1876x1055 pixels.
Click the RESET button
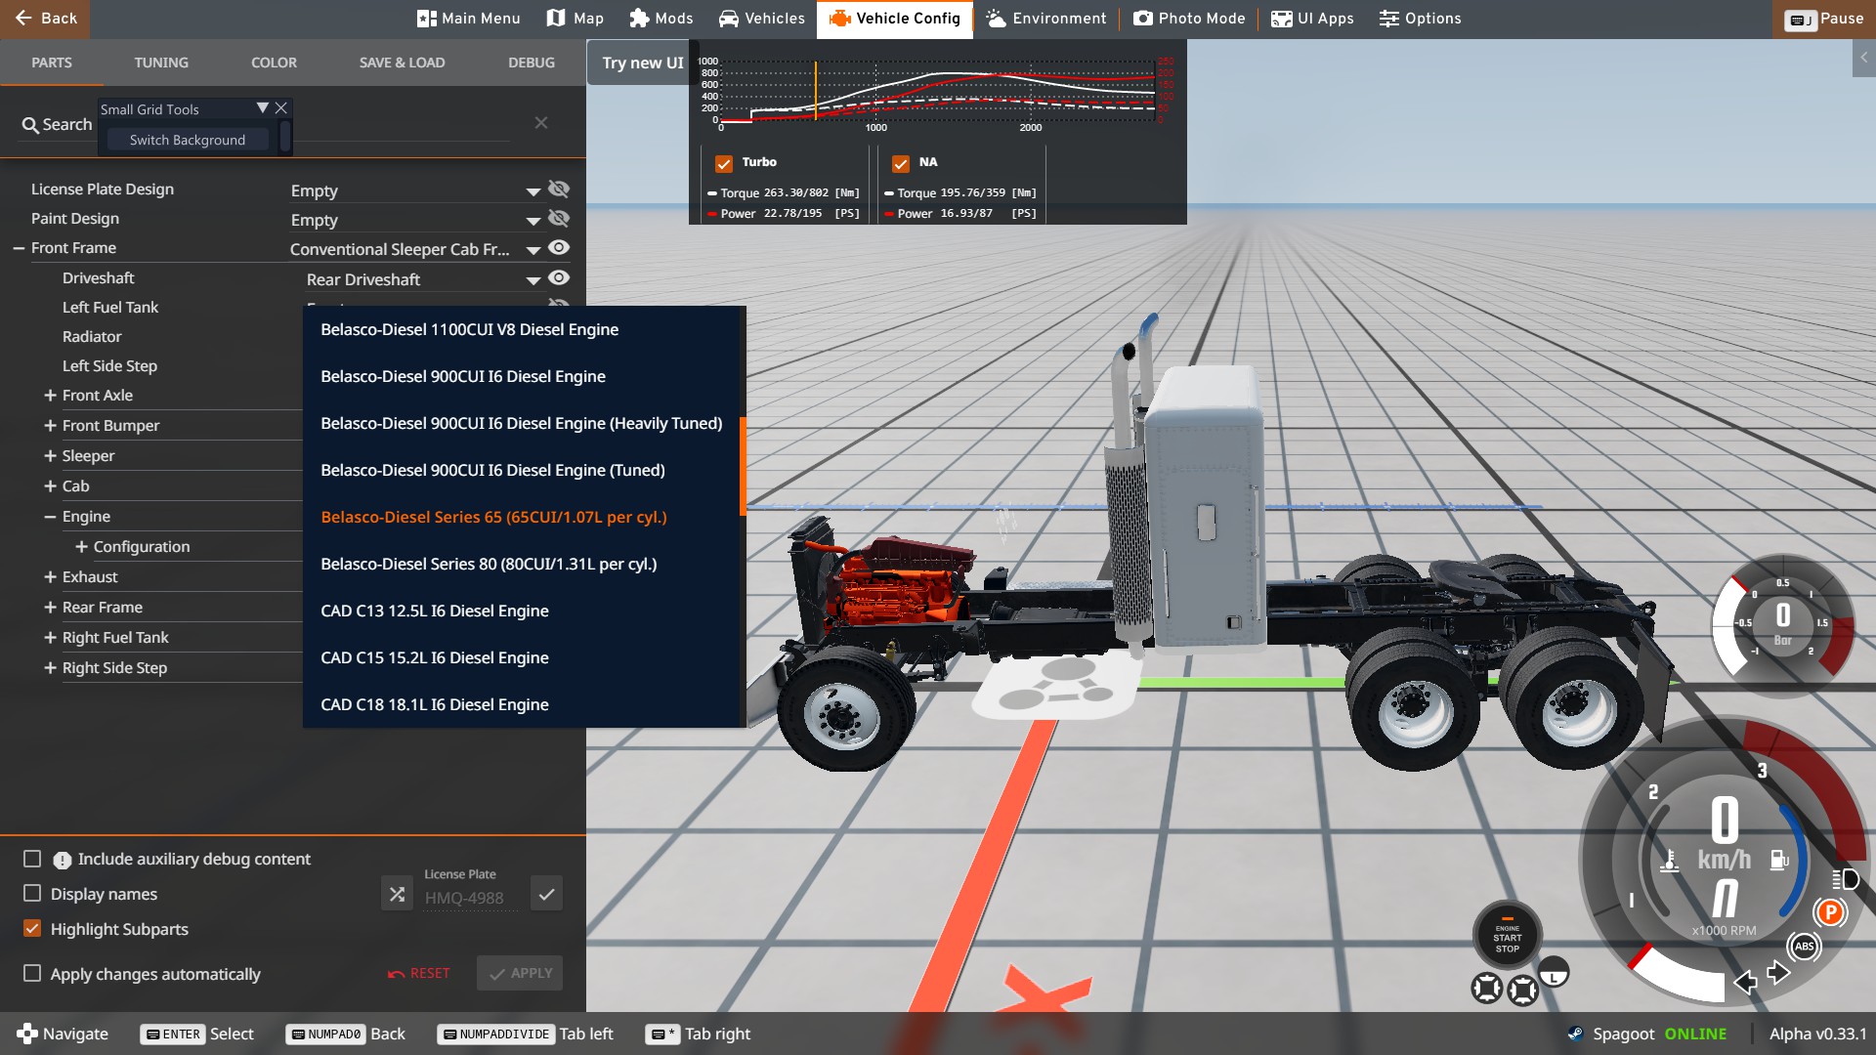(419, 974)
